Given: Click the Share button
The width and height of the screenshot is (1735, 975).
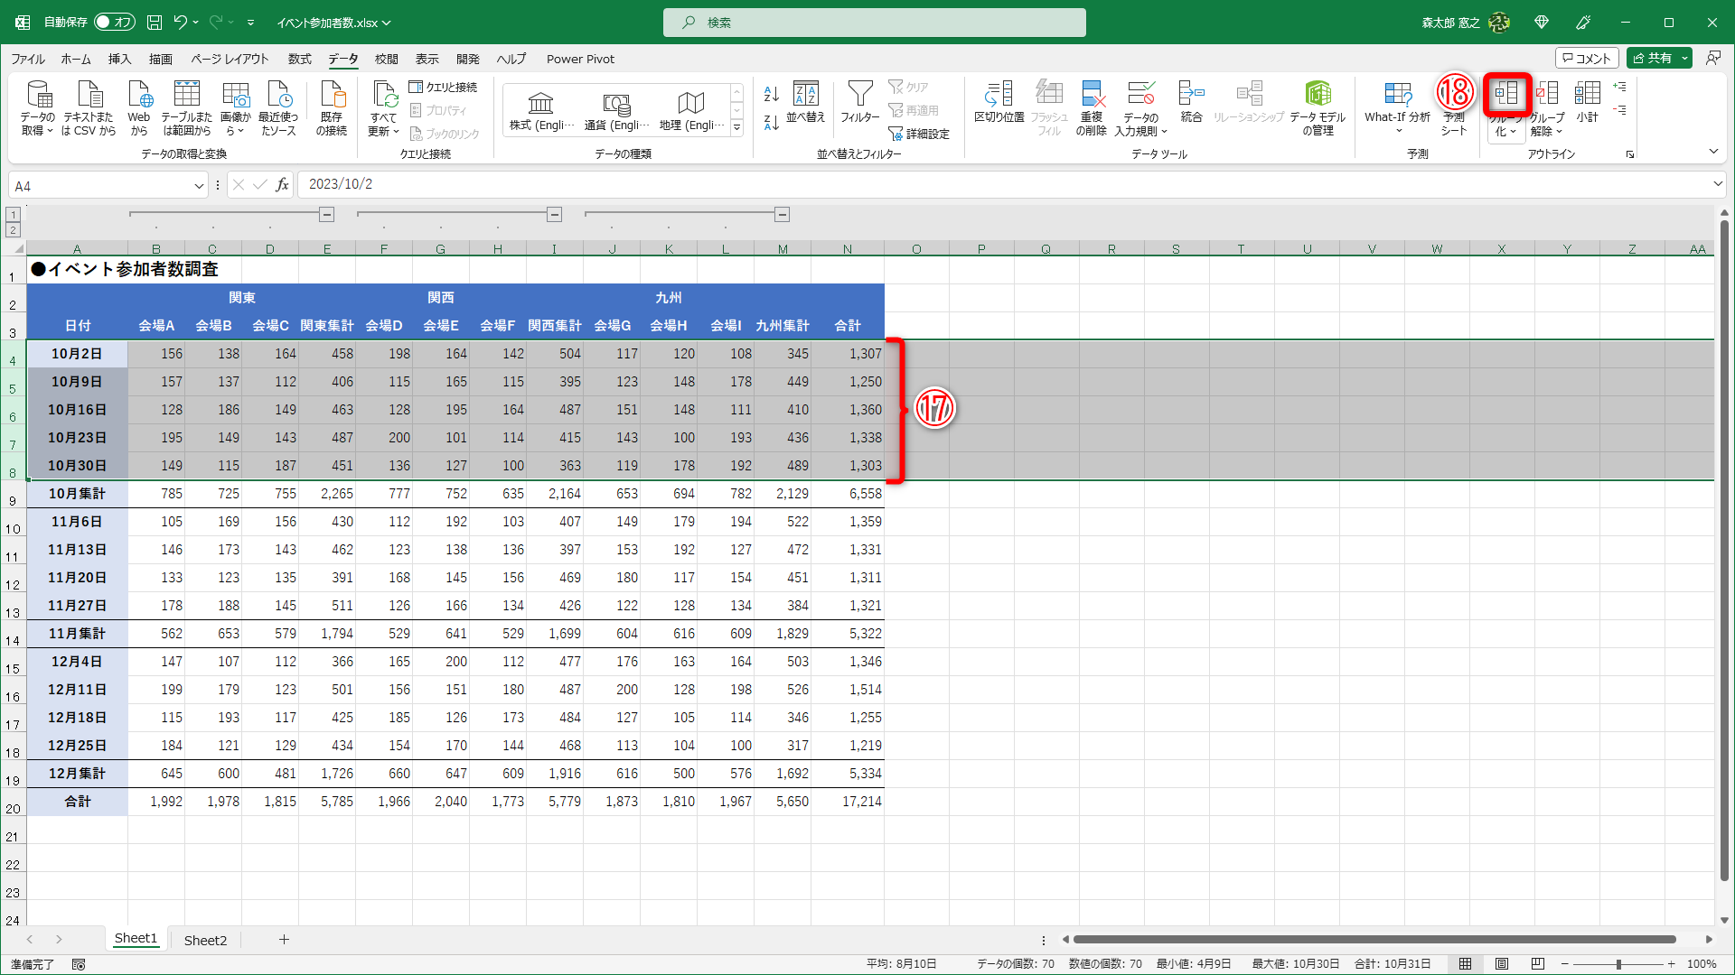Looking at the screenshot, I should 1652,59.
